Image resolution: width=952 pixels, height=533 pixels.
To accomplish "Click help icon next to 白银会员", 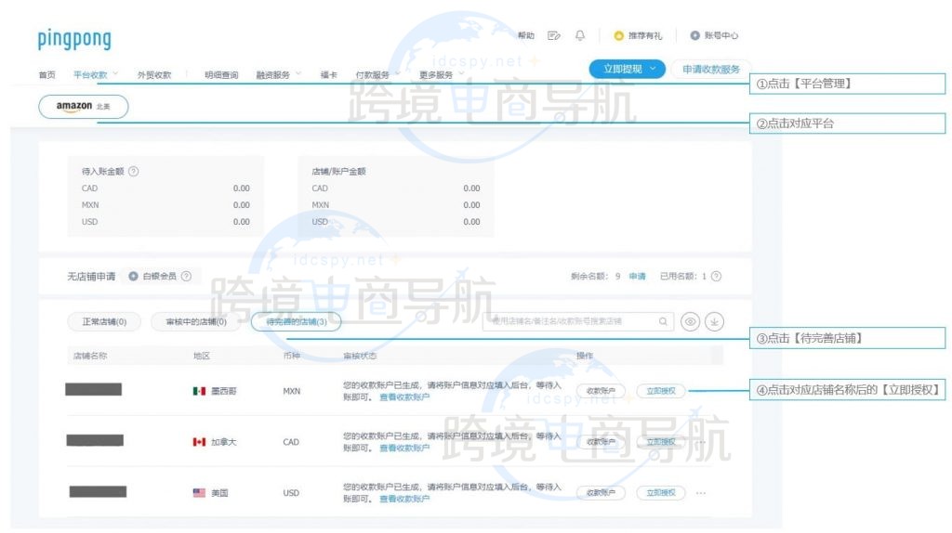I will (186, 277).
